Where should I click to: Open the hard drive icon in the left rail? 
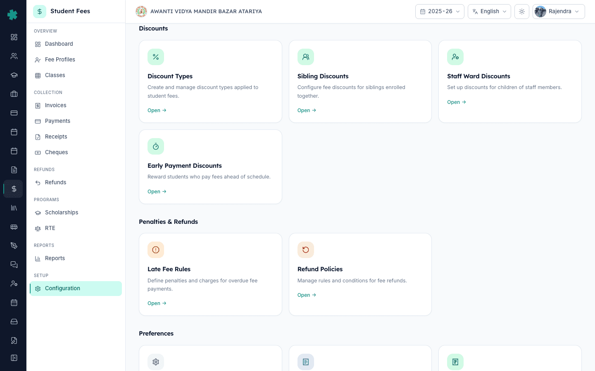click(x=14, y=322)
